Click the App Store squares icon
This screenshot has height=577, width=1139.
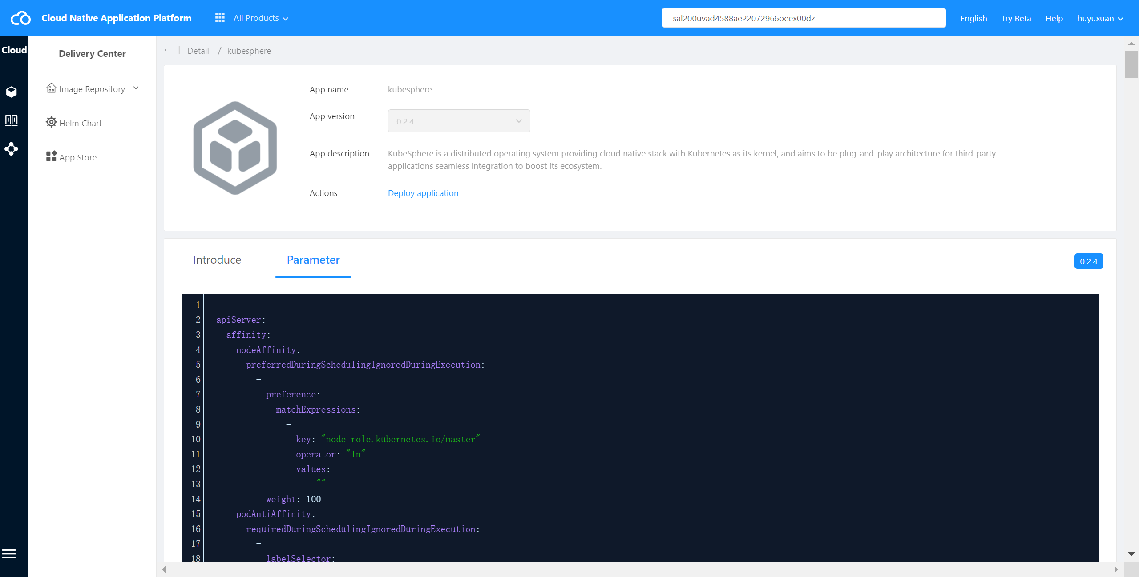click(x=52, y=156)
